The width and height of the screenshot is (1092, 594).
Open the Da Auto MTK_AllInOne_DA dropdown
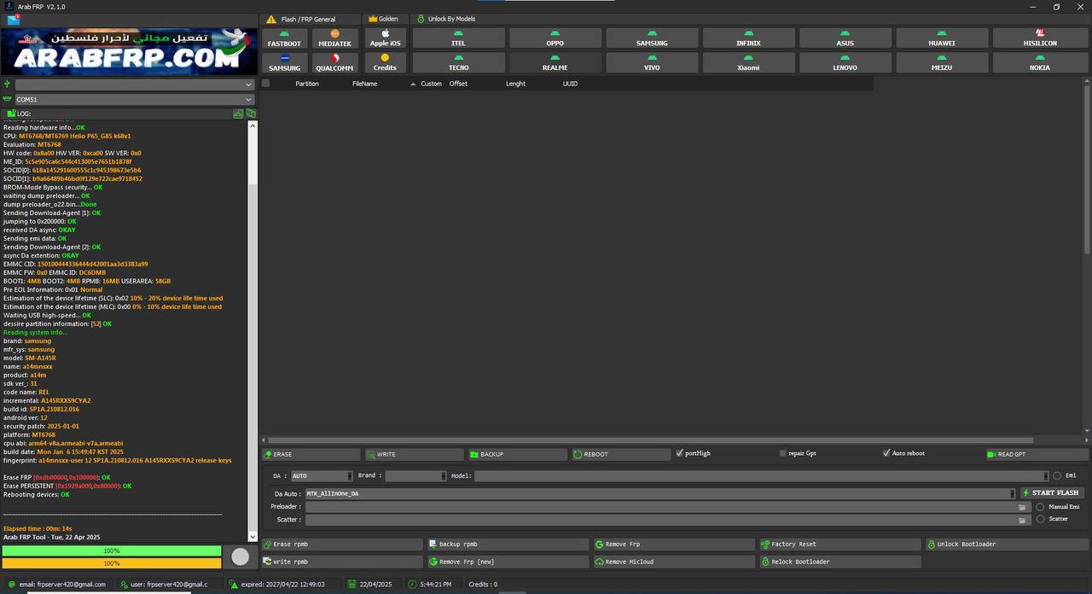(x=660, y=493)
